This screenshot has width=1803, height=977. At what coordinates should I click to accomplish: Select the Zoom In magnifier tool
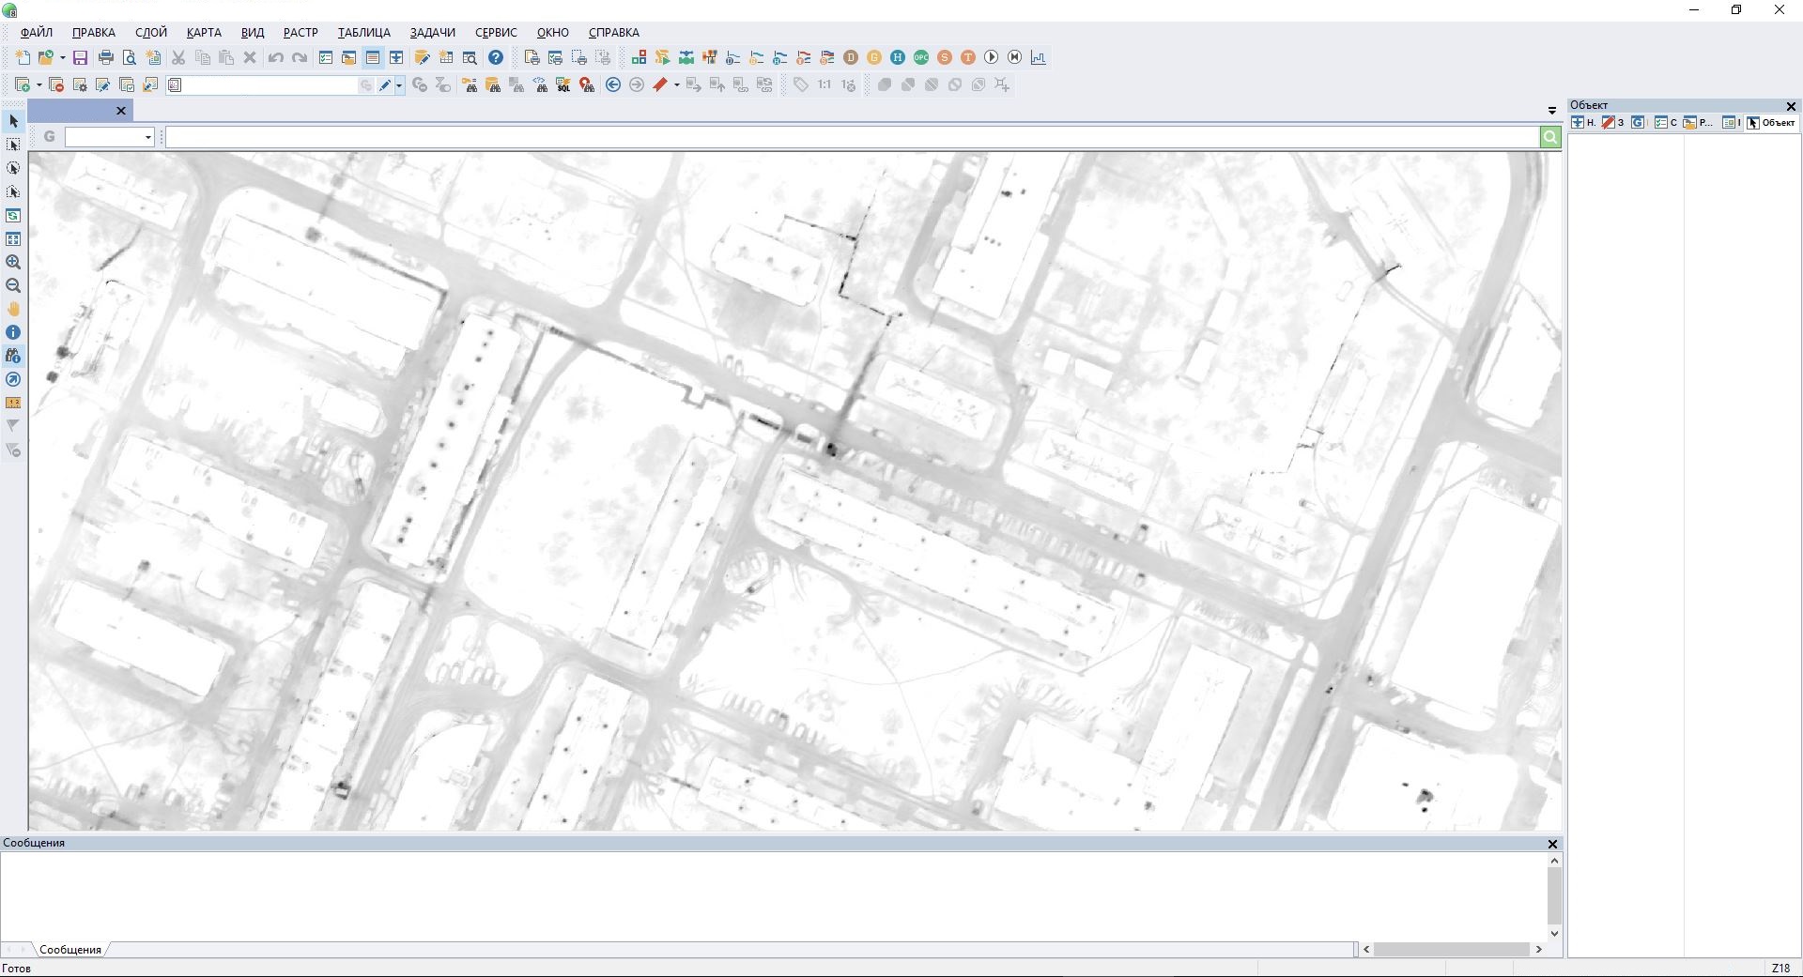click(x=13, y=263)
